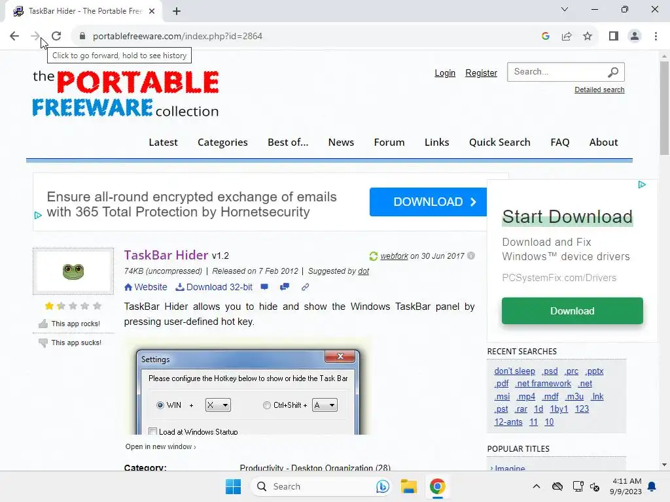The image size is (670, 502).
Task: Click '.net framework' recent search
Action: coord(543,383)
